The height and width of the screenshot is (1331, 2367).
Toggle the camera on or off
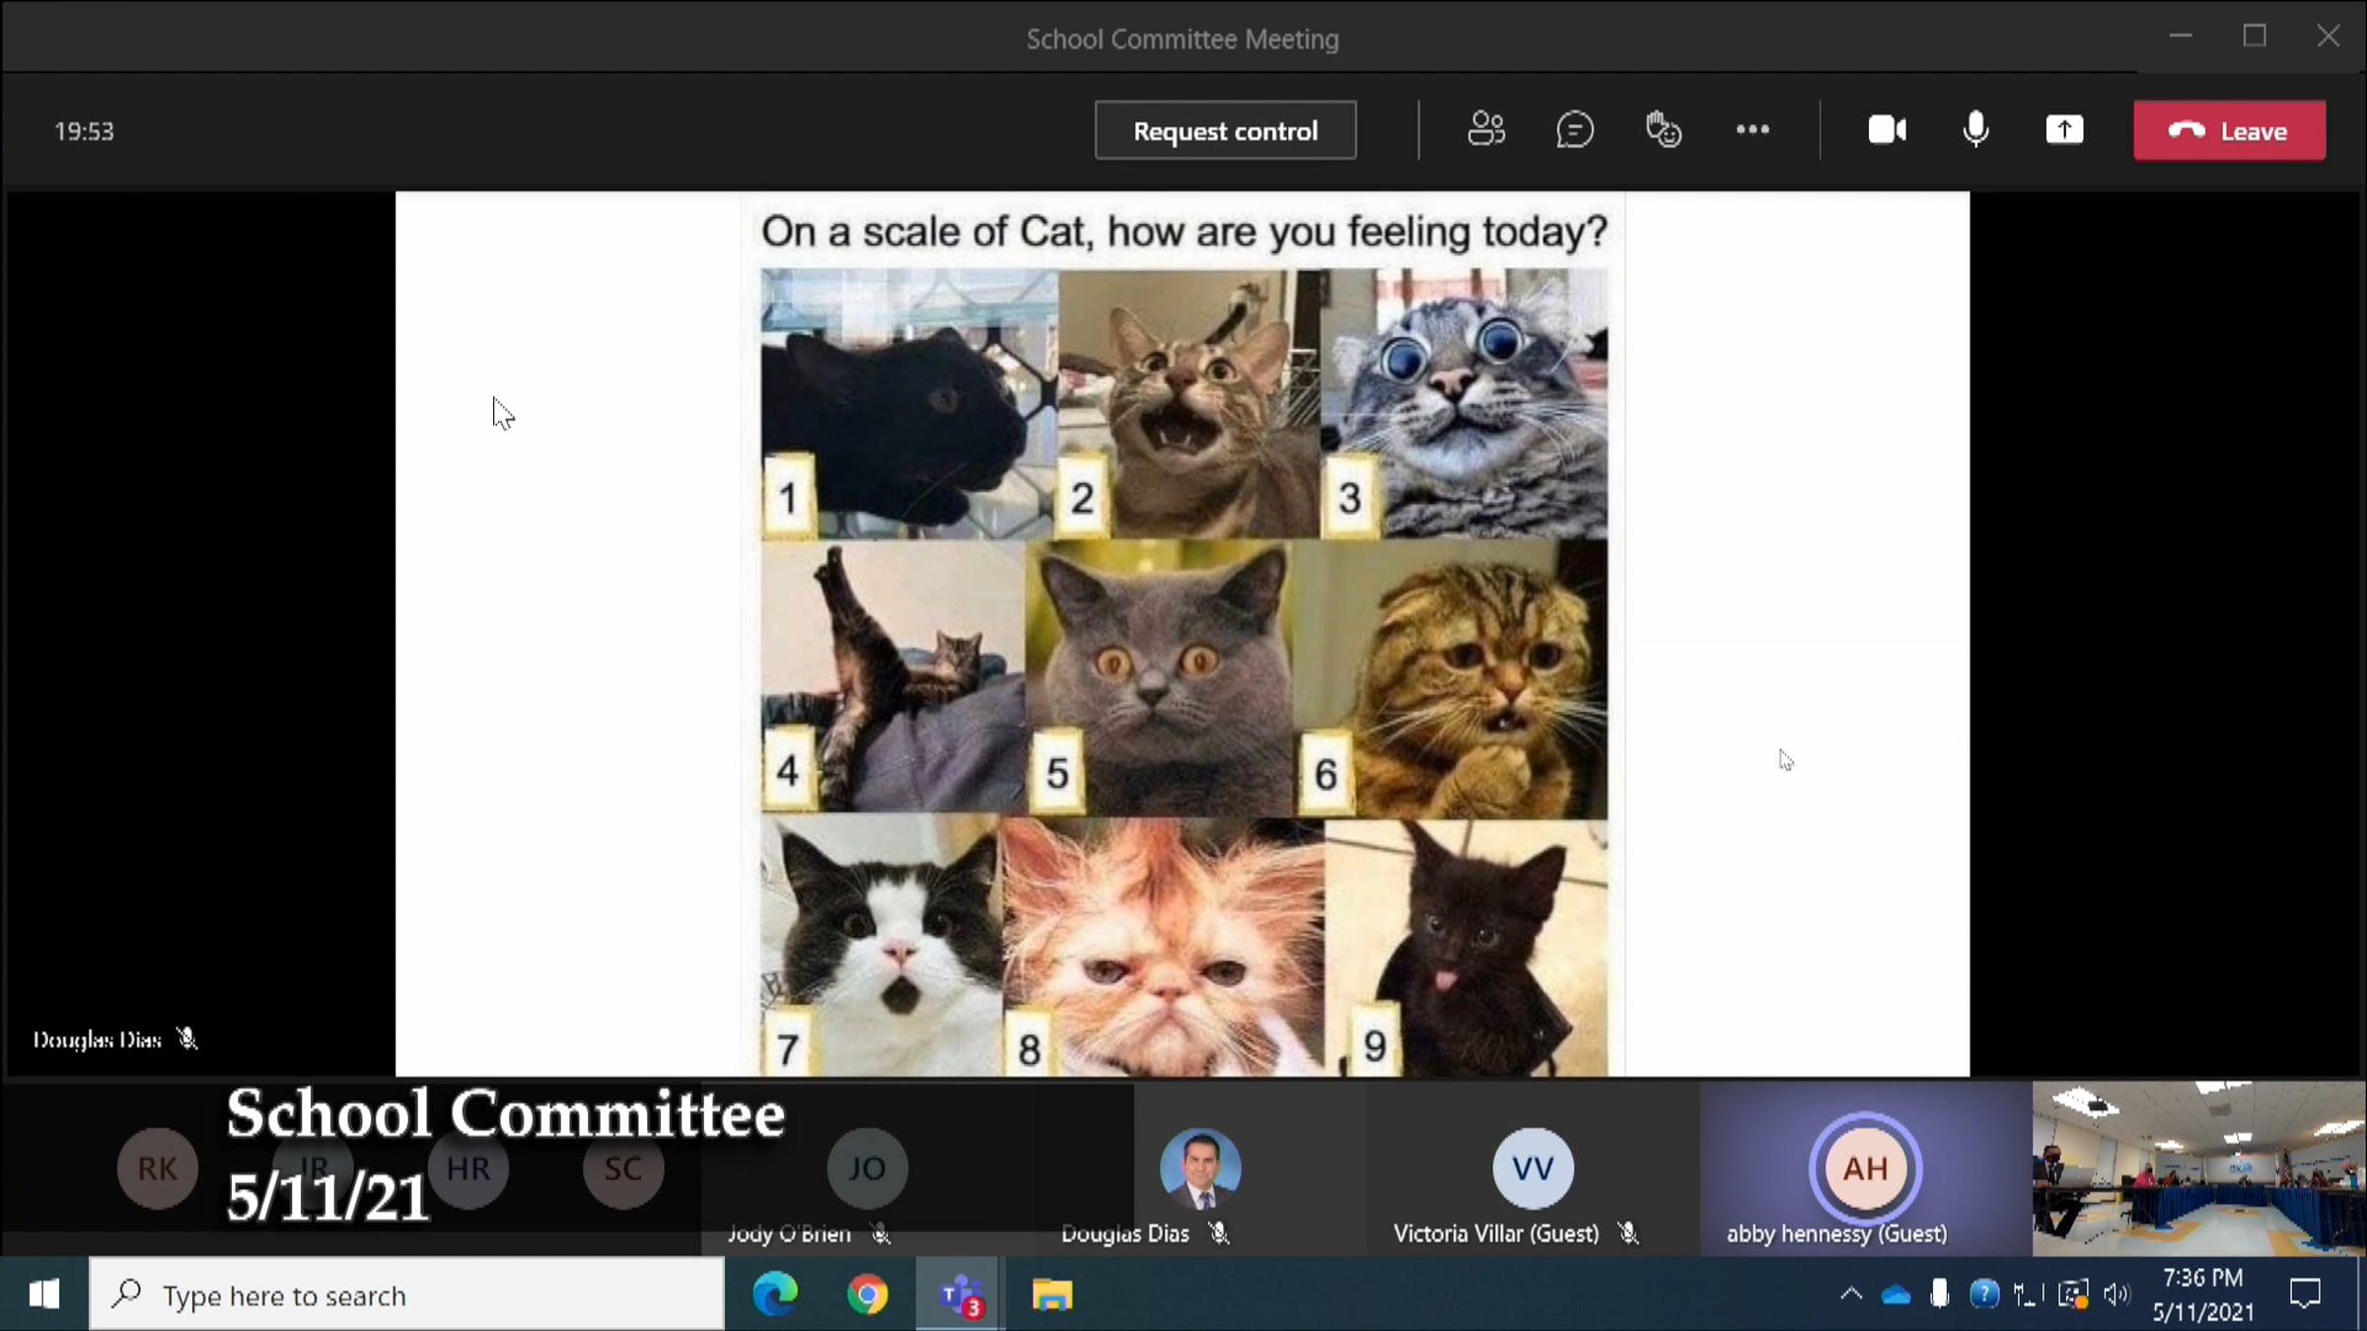click(x=1887, y=129)
